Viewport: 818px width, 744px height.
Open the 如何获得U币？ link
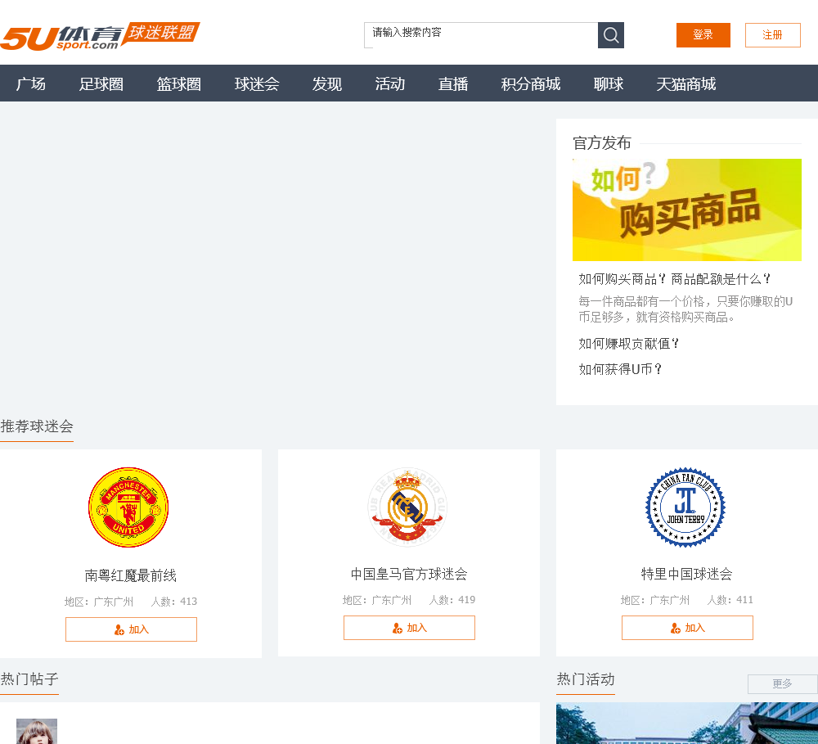tap(620, 370)
